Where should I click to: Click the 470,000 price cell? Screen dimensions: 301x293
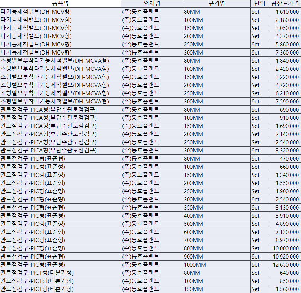tap(285, 159)
